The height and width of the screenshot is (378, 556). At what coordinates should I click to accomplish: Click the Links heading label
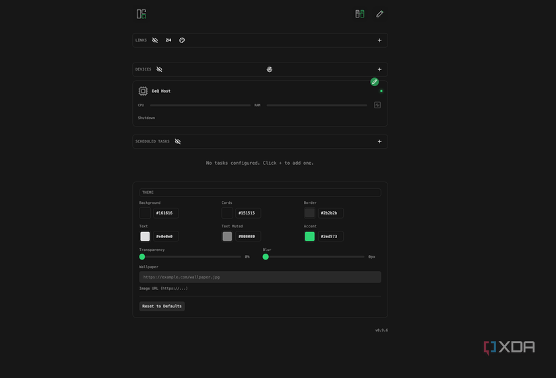(141, 40)
